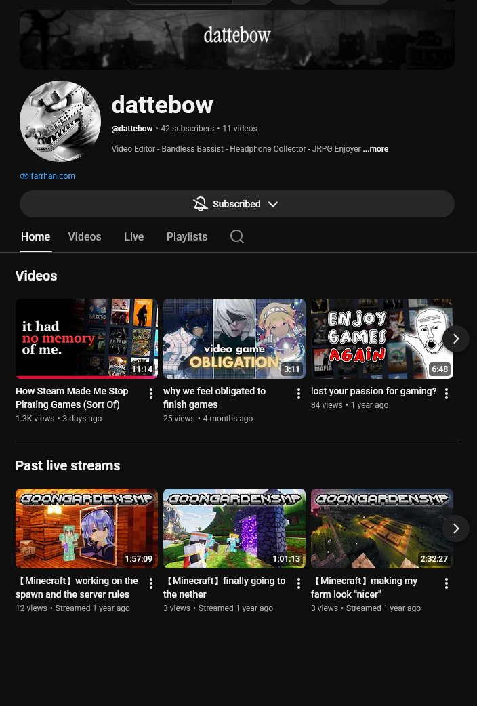Show next videos with Videos row arrow
Screen dimensions: 477x706
[456, 339]
